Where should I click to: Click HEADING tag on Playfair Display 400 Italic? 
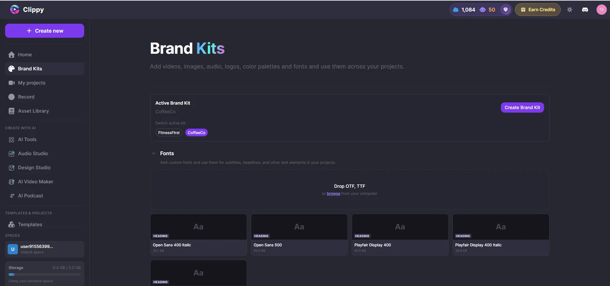click(463, 236)
